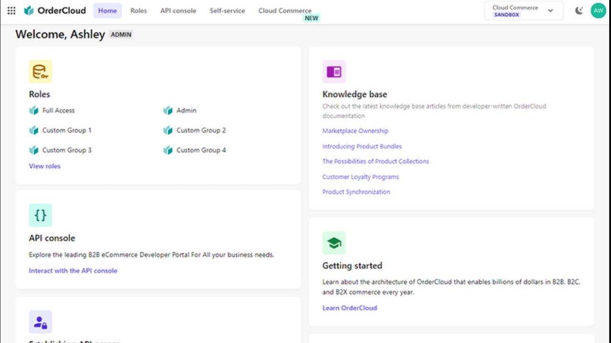Toggle dark mode moon icon
The image size is (611, 343).
(579, 10)
